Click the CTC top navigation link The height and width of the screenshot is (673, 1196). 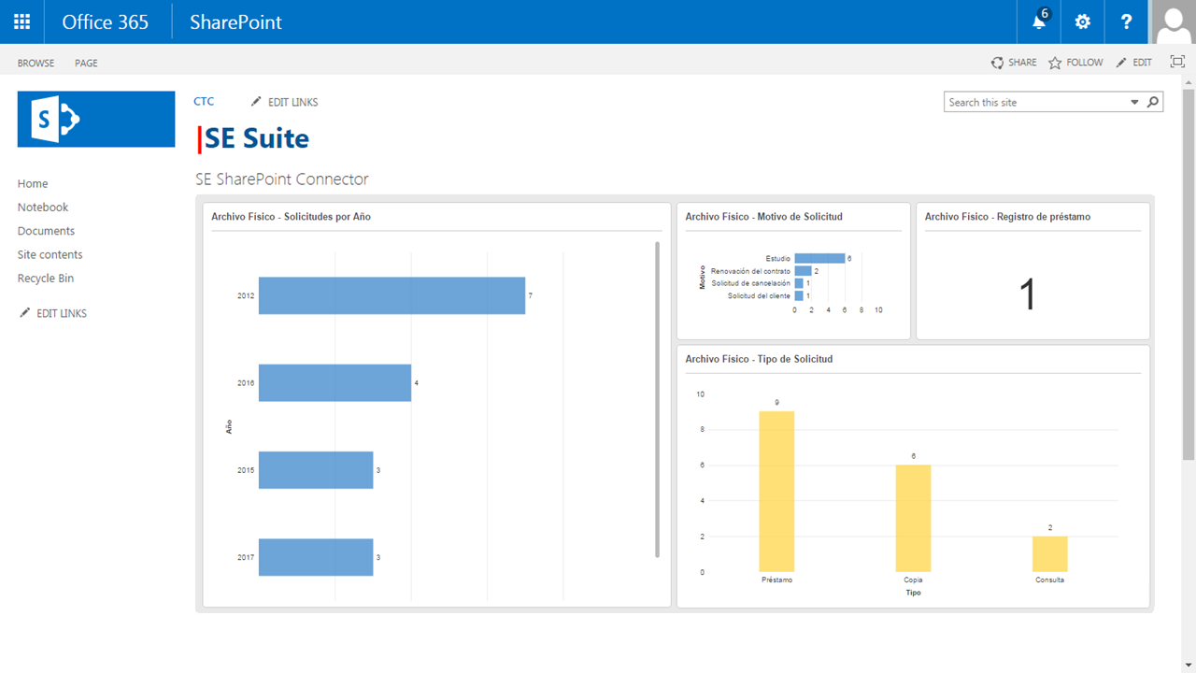tap(204, 101)
